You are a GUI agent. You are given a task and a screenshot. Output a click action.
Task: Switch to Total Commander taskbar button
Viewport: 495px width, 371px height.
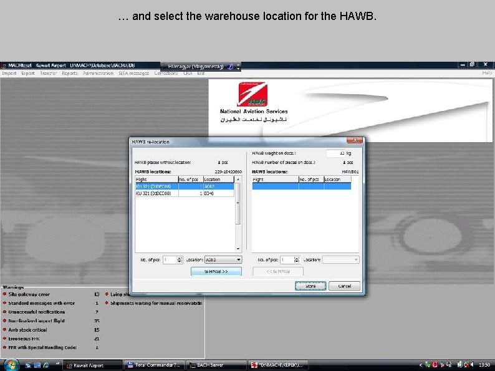coord(154,365)
